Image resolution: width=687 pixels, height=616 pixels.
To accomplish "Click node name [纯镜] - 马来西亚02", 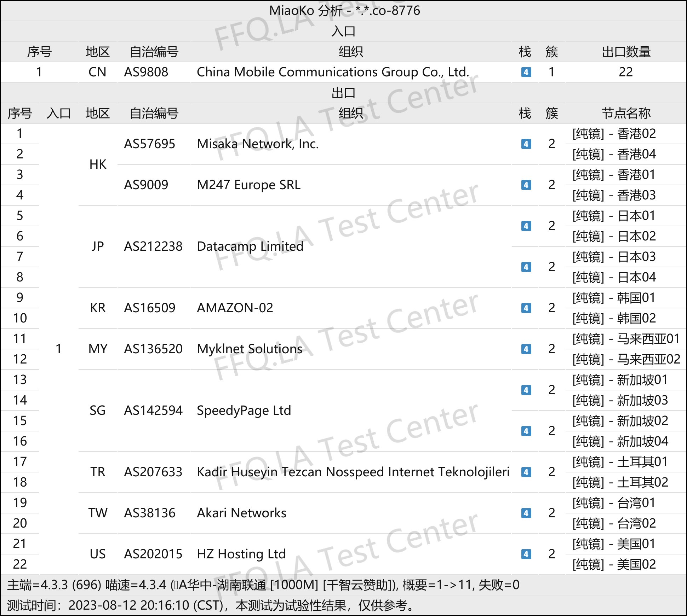I will (x=626, y=359).
